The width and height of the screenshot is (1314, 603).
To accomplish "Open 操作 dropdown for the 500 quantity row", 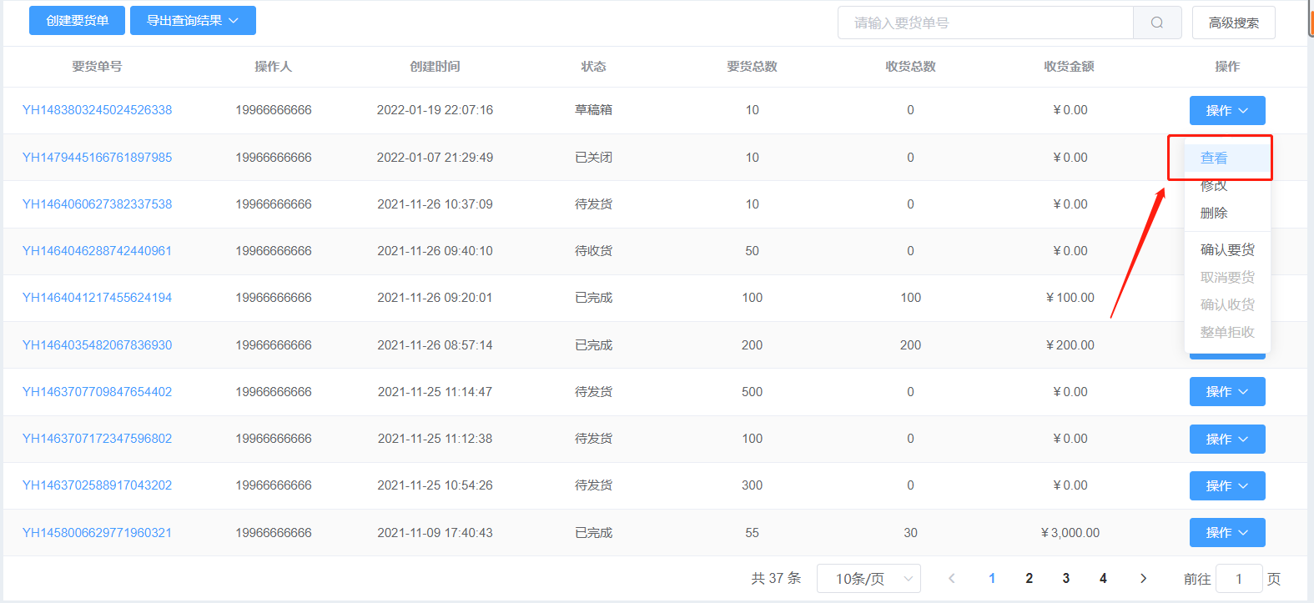I will pyautogui.click(x=1227, y=391).
